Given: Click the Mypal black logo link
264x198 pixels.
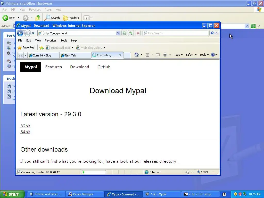Looking at the screenshot, I should click(31, 67).
